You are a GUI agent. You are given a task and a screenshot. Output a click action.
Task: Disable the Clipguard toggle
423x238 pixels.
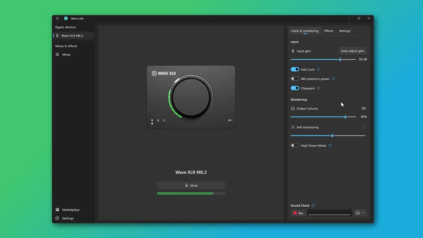(x=295, y=88)
